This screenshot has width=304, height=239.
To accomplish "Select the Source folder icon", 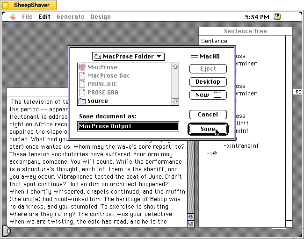I will coord(82,101).
